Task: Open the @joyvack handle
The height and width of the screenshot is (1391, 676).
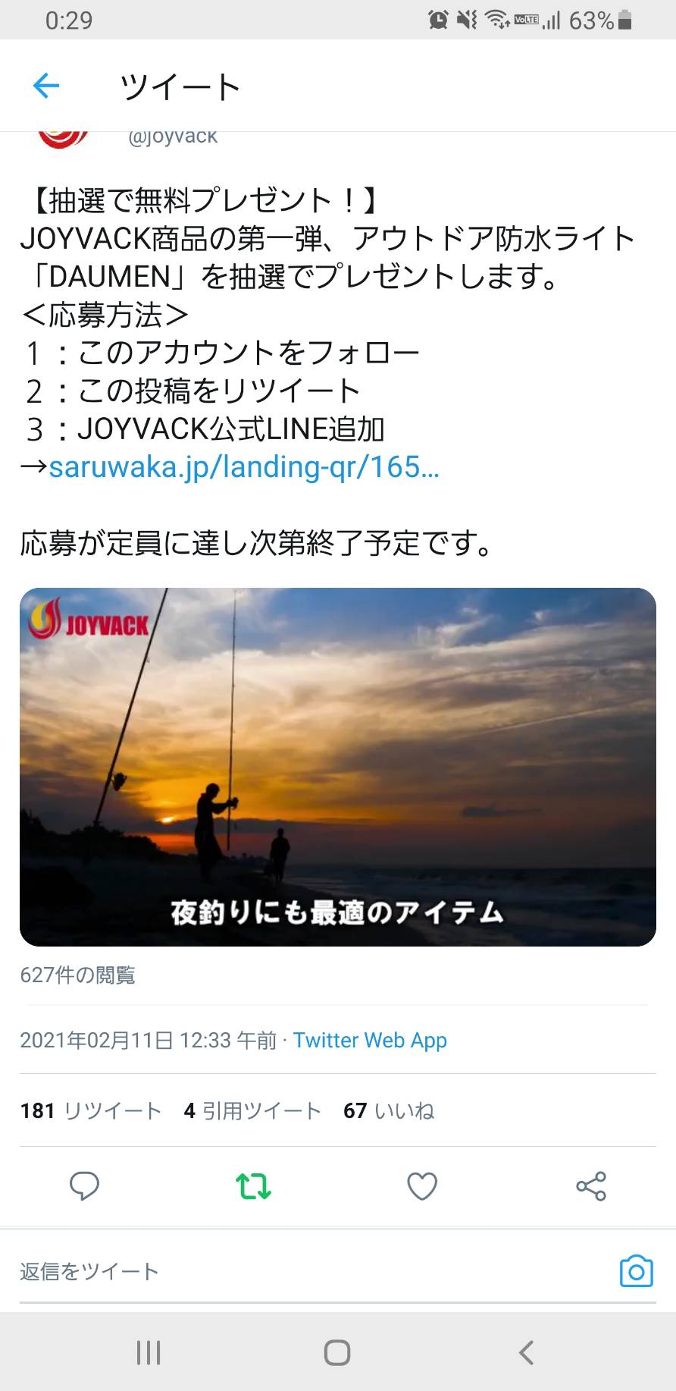Action: tap(173, 137)
